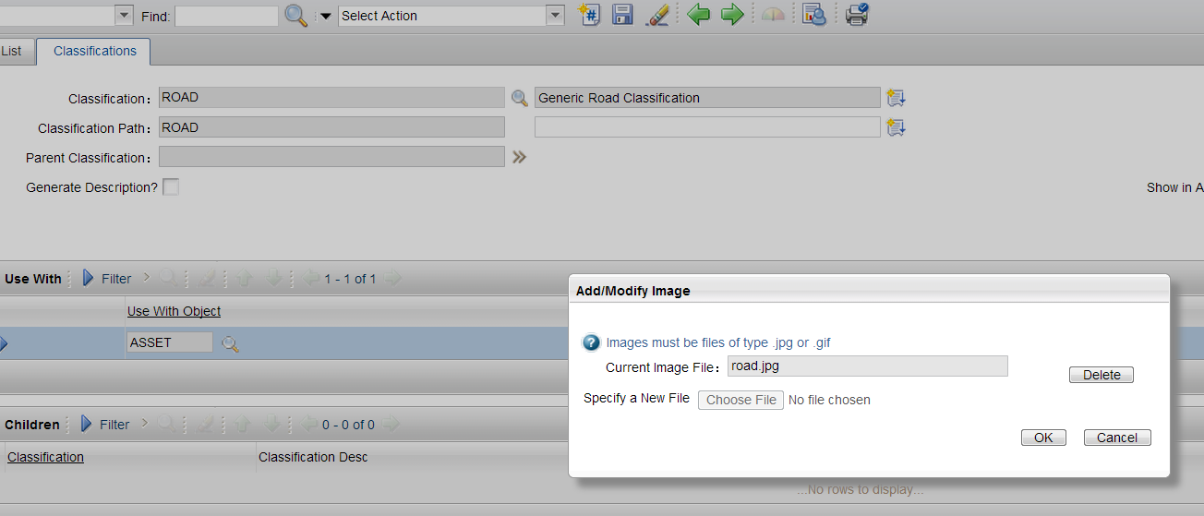Viewport: 1204px width, 516px height.
Task: Open lookup next to the ASSET field
Action: pos(231,343)
